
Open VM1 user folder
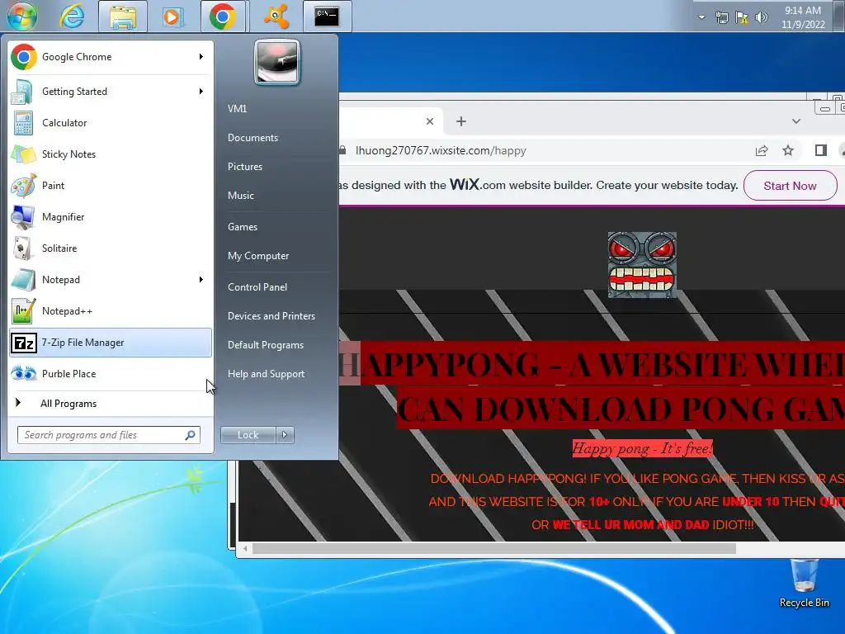click(237, 108)
